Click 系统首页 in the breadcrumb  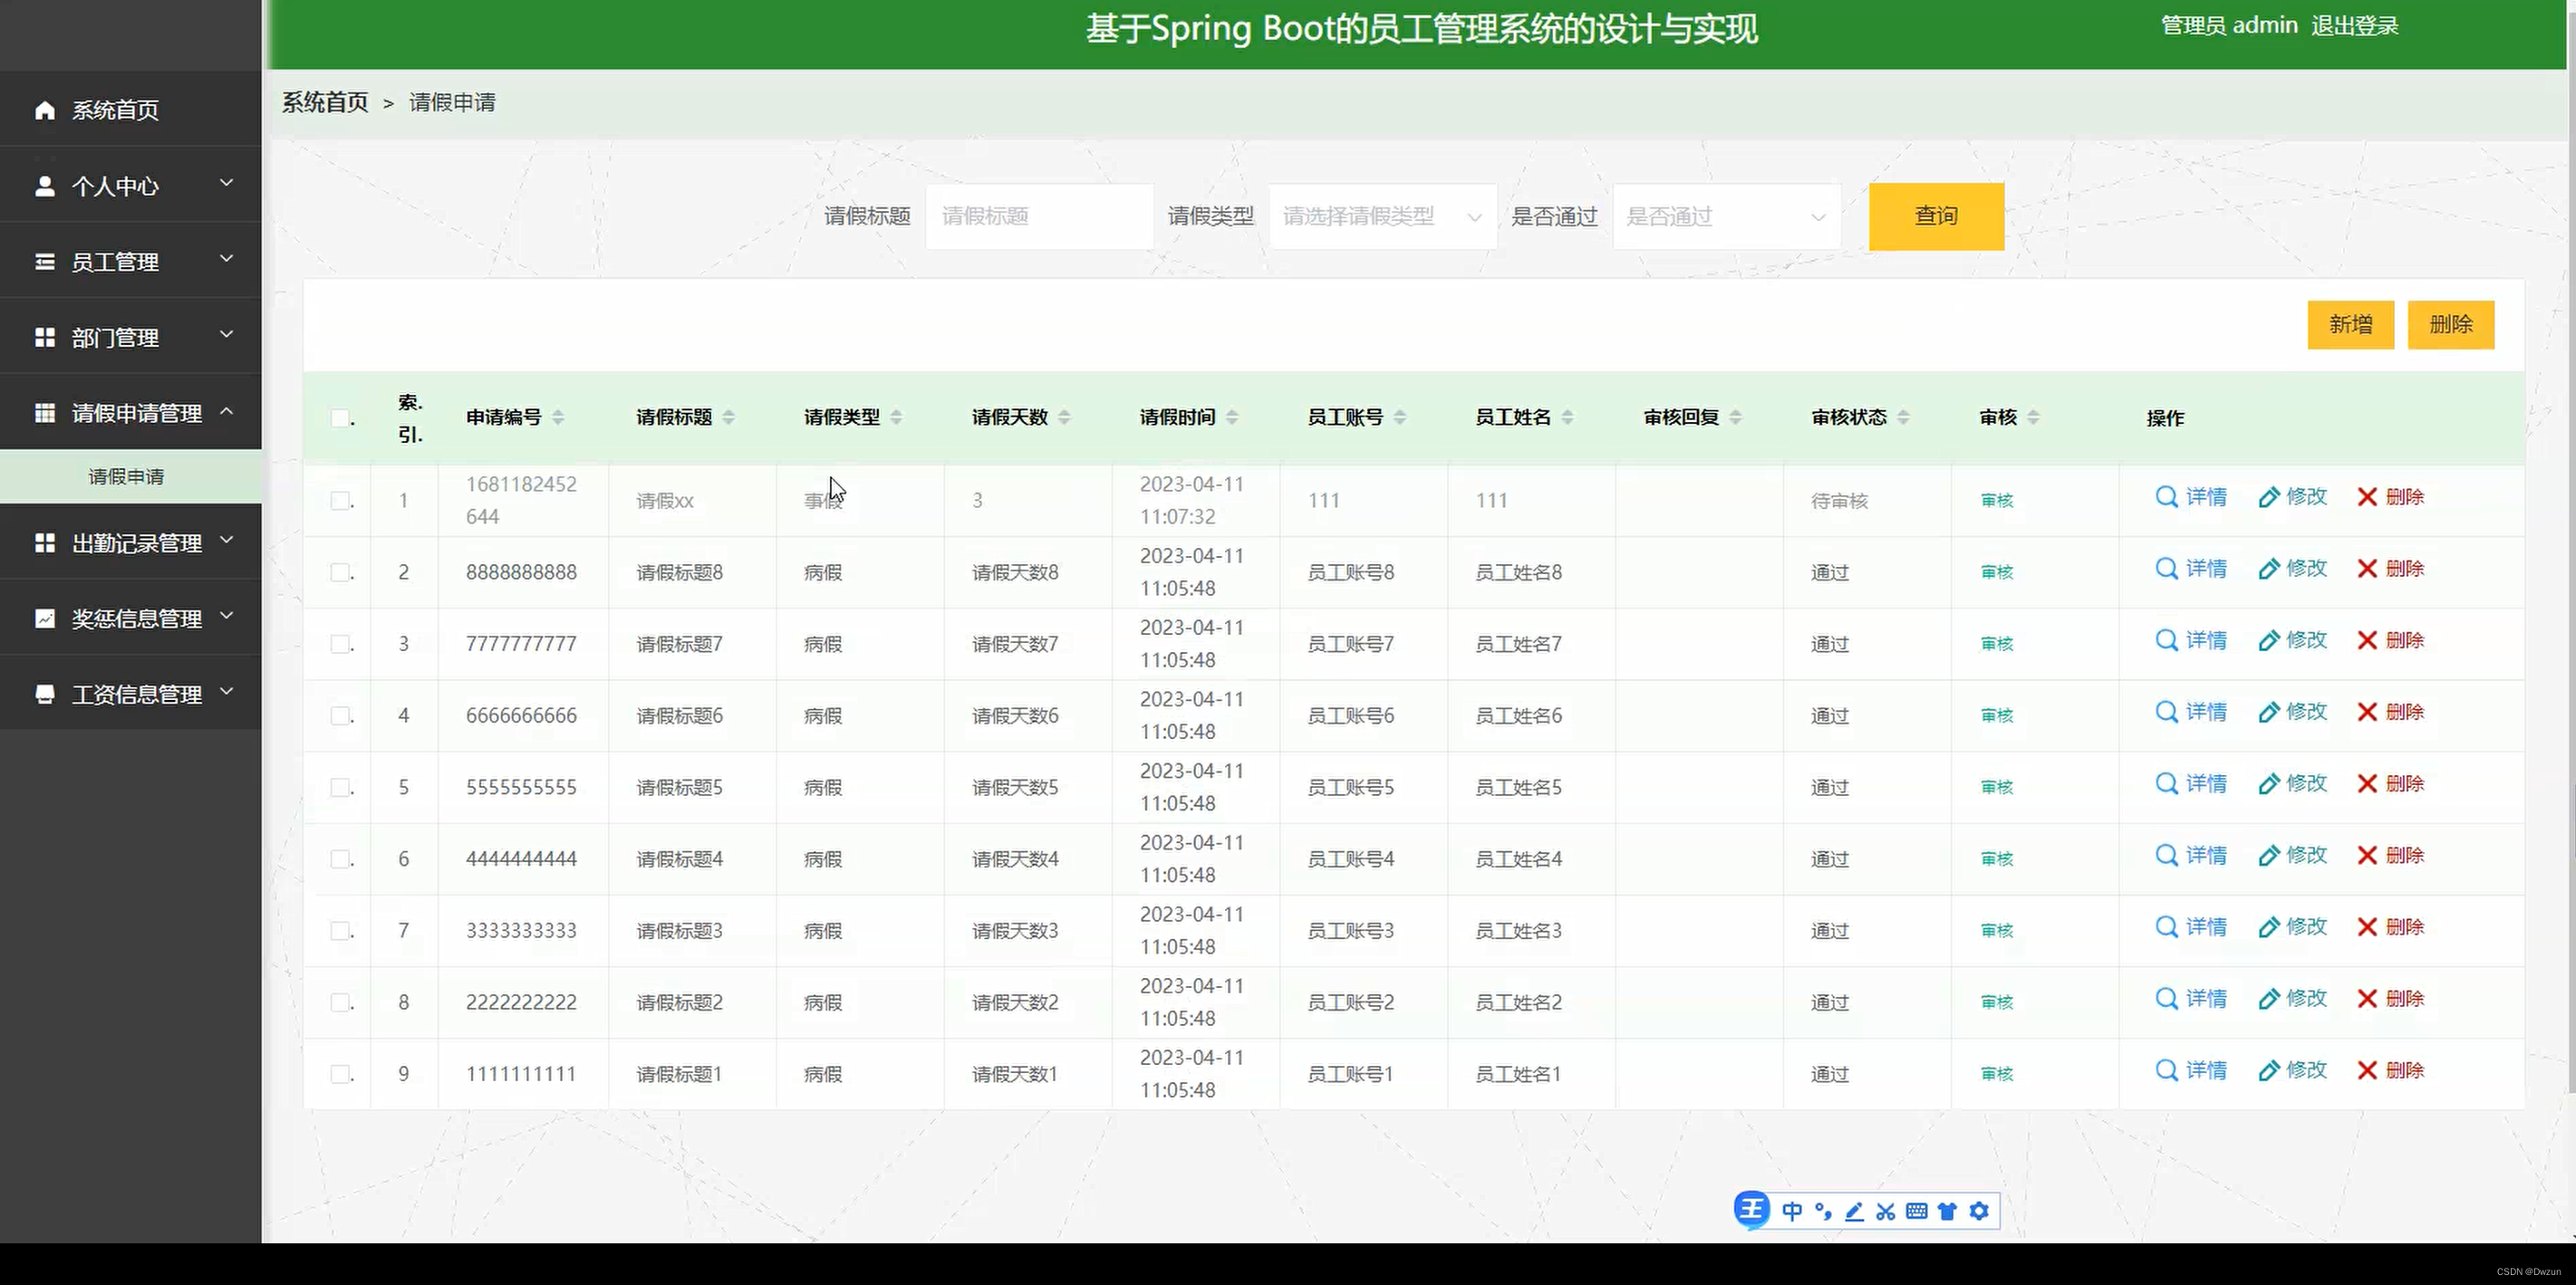click(325, 103)
